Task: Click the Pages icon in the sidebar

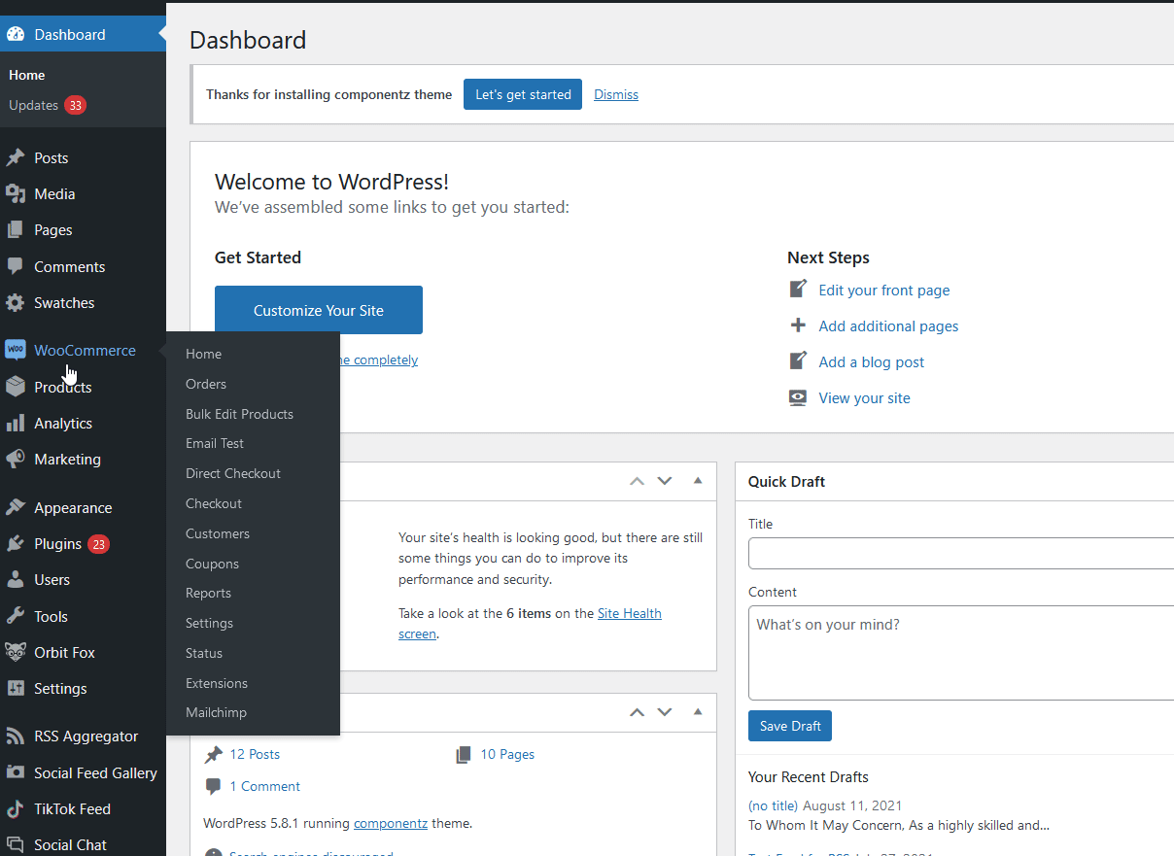Action: [17, 229]
